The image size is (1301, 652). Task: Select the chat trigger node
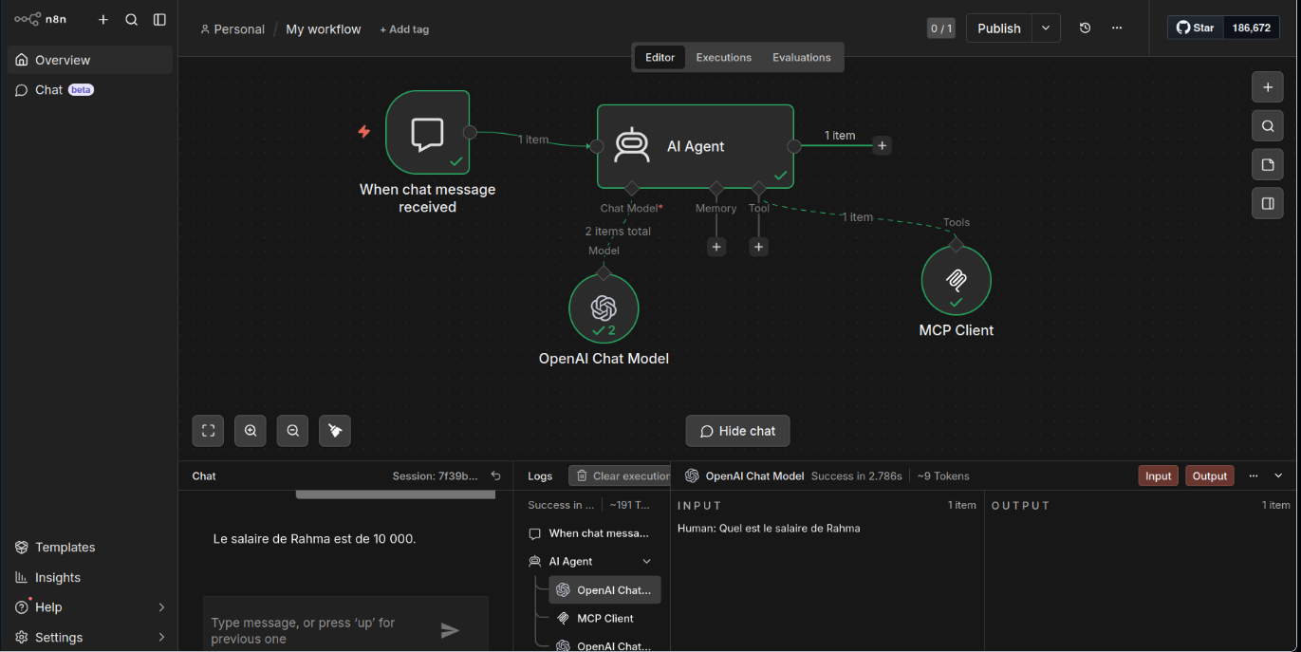pyautogui.click(x=427, y=133)
